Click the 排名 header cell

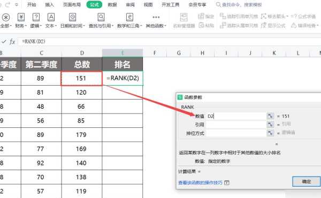click(123, 64)
